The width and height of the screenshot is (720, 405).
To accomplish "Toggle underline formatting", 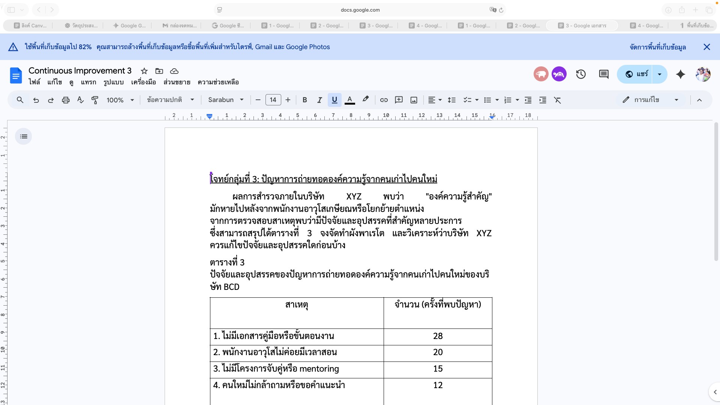I will (x=334, y=100).
